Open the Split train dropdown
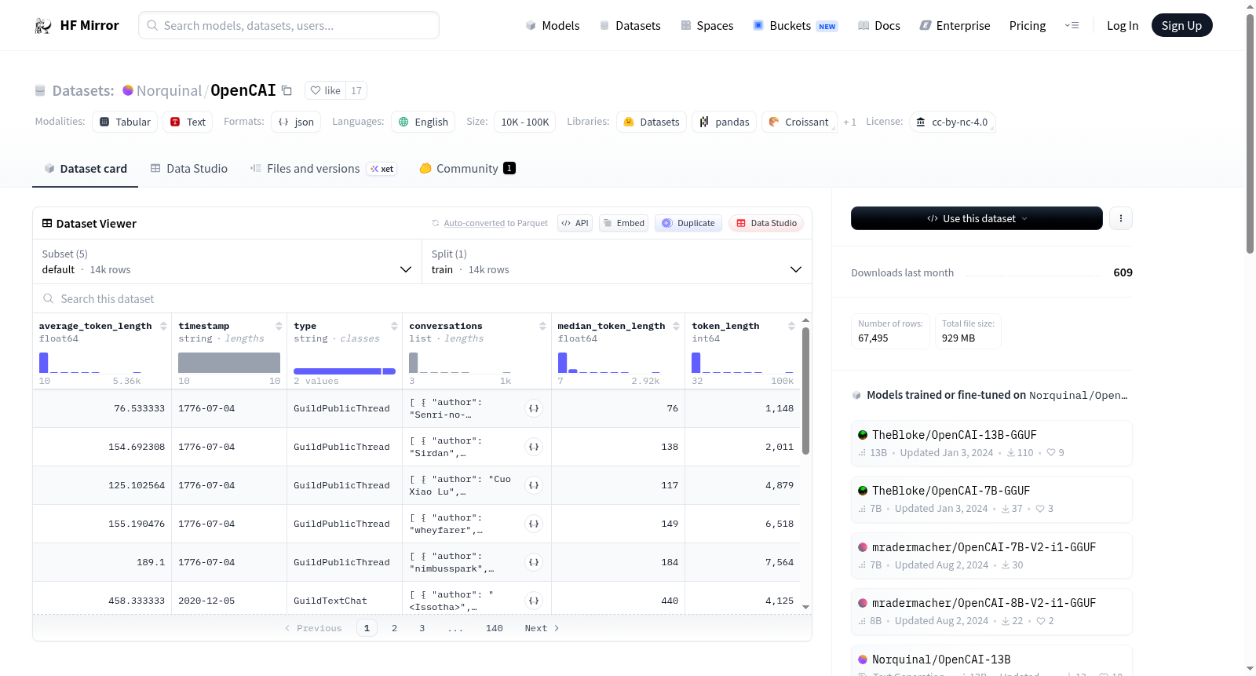The width and height of the screenshot is (1256, 676). coord(617,262)
